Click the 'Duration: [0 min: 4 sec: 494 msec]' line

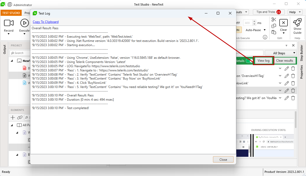point(73,100)
